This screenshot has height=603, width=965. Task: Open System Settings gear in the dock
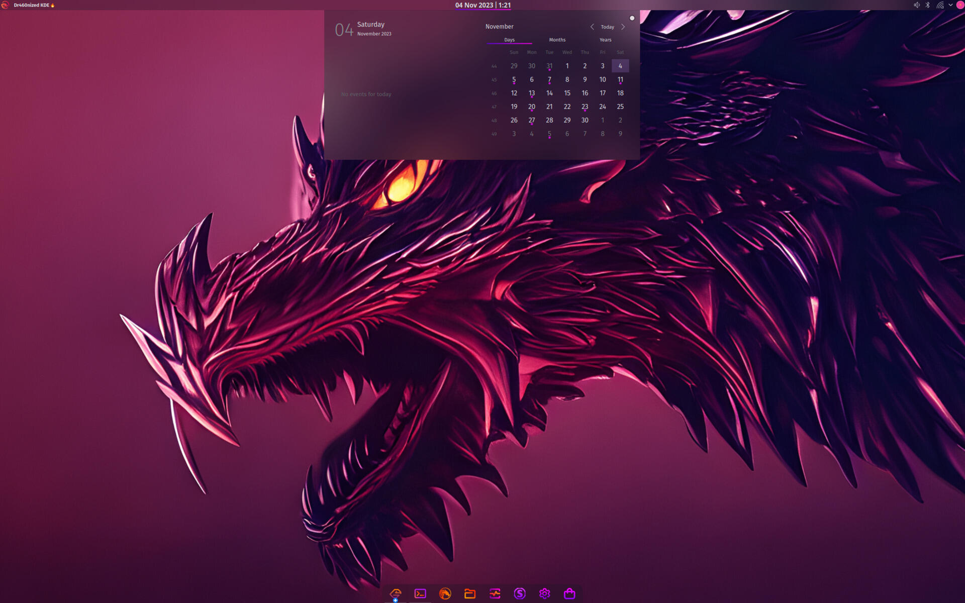(545, 594)
